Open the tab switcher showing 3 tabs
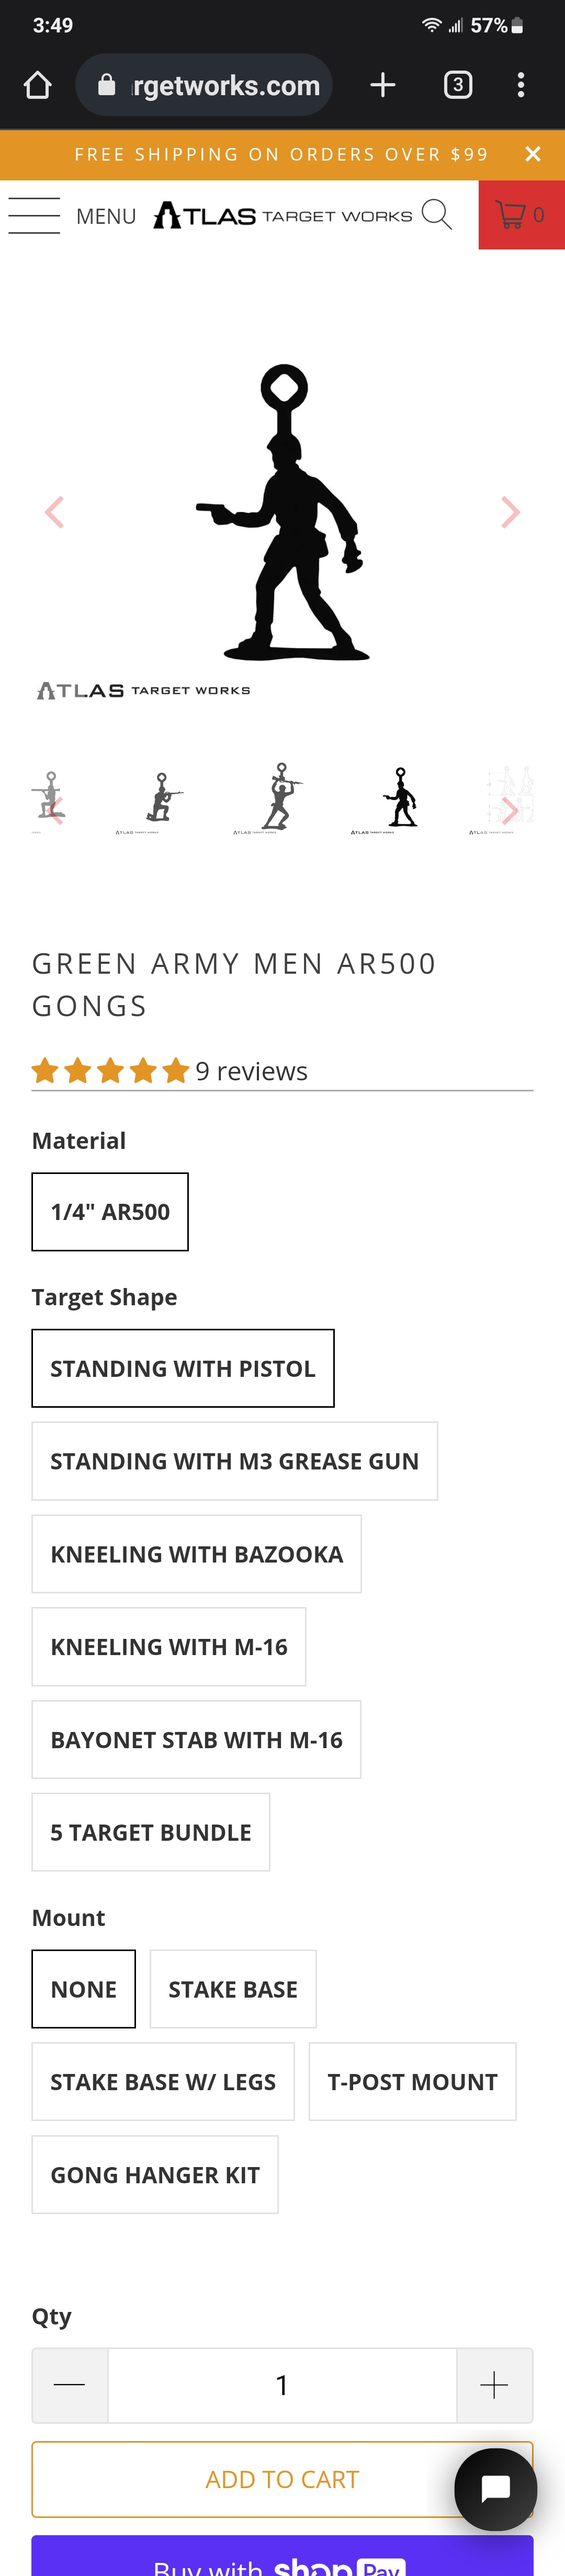Image resolution: width=565 pixels, height=2576 pixels. 458,85
